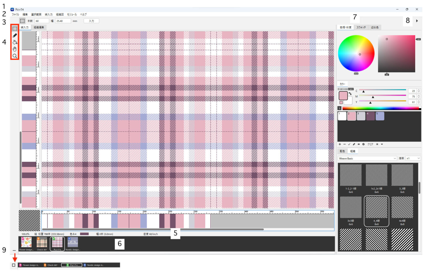Select the dark purple color swatch 4
This screenshot has height=271, width=424.
pyautogui.click(x=370, y=116)
